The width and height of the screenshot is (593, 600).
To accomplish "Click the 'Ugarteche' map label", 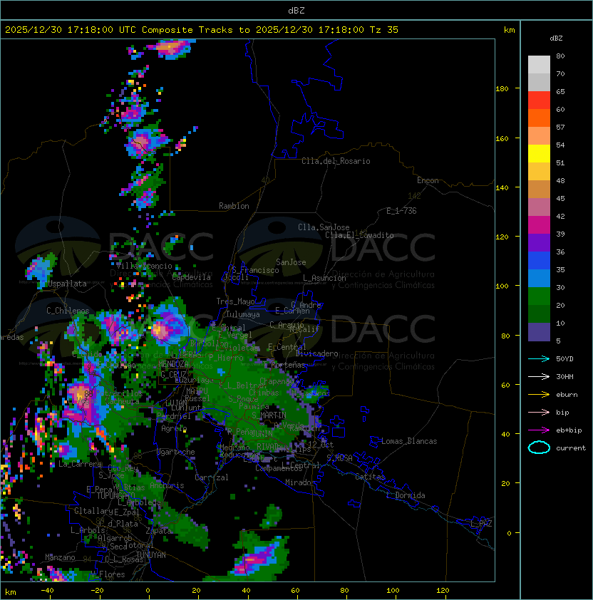I will [176, 452].
